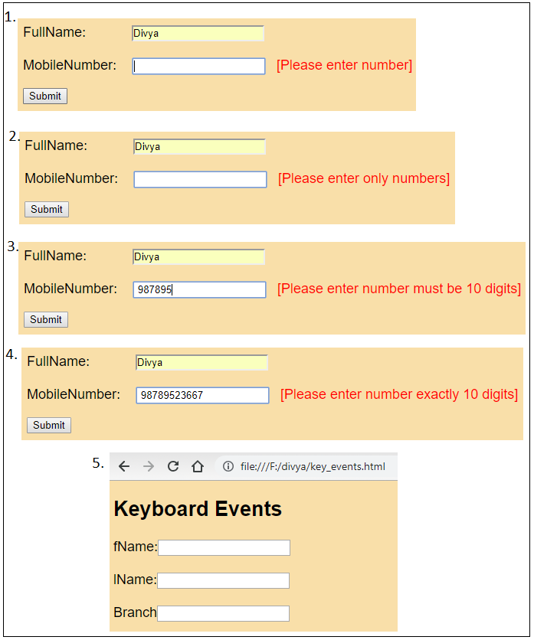Click '[Please enter only numbers]' error text
Viewport: 534px width, 640px height.
tap(364, 179)
